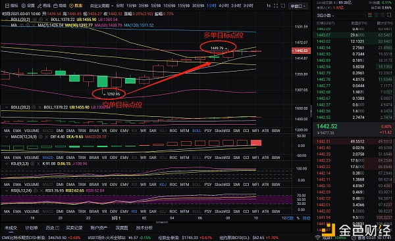Show the third order book layout icon
395x241 pixels.
382,15
